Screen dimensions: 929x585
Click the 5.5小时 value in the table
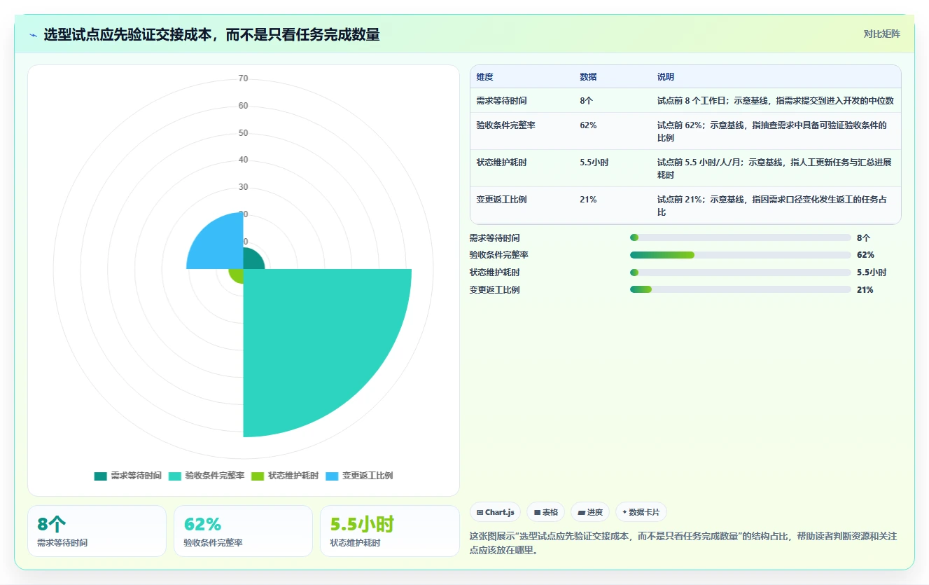(594, 162)
